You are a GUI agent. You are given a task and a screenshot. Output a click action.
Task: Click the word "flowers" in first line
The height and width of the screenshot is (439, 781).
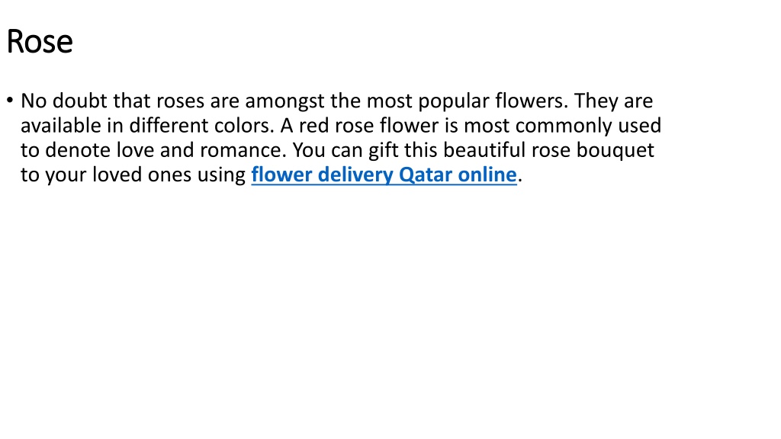click(529, 101)
